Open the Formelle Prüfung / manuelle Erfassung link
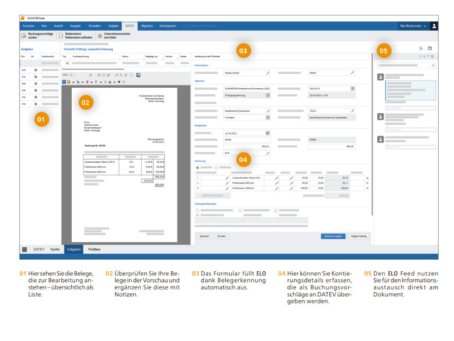Viewport: 454px width, 341px height. click(x=89, y=49)
